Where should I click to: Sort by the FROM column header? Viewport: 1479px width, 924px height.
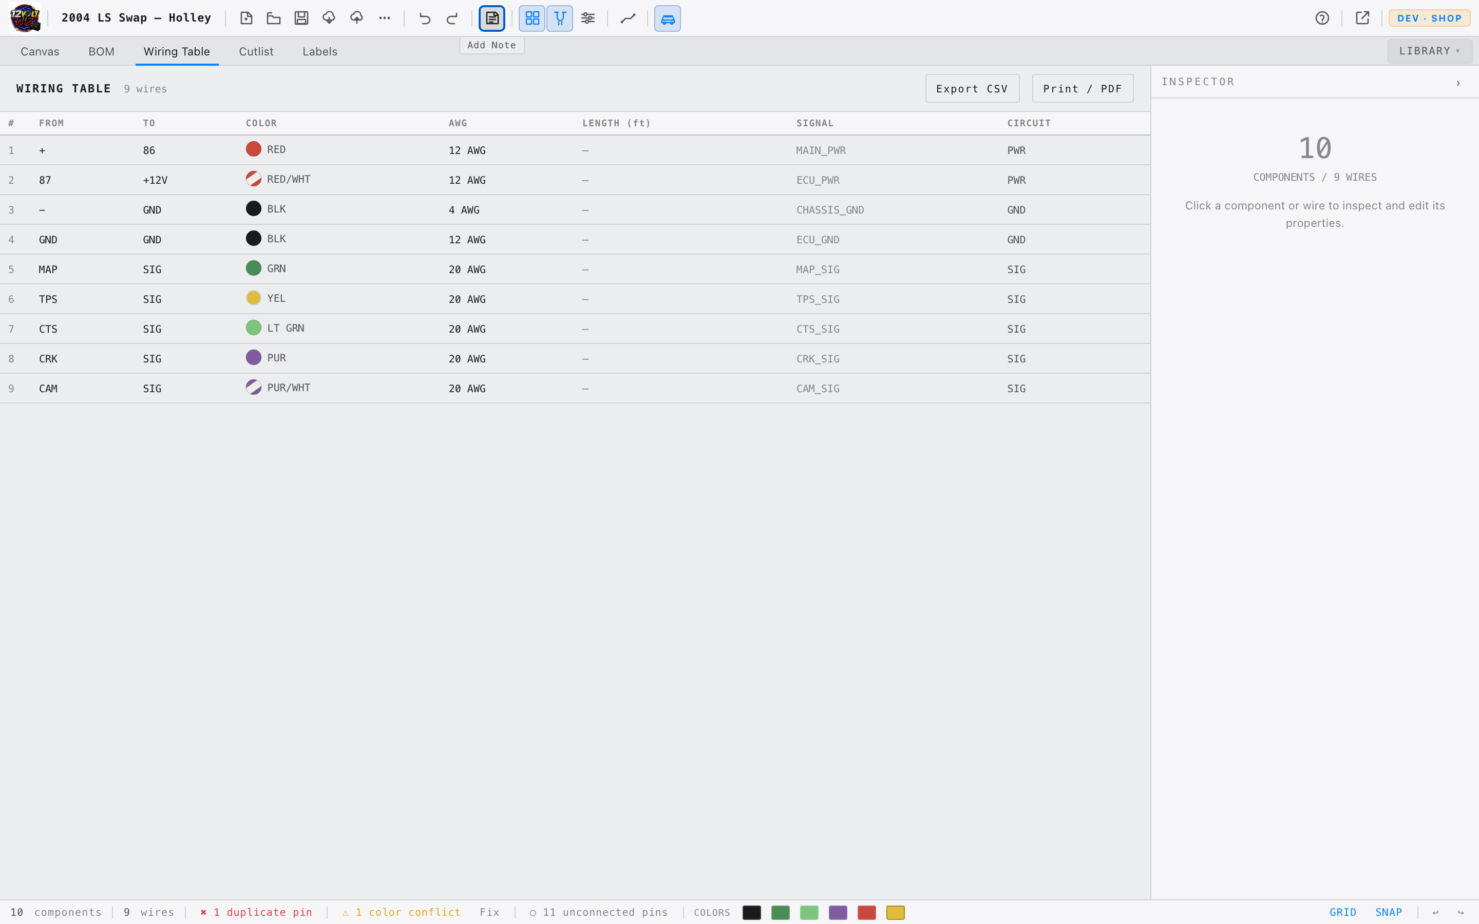coord(51,123)
